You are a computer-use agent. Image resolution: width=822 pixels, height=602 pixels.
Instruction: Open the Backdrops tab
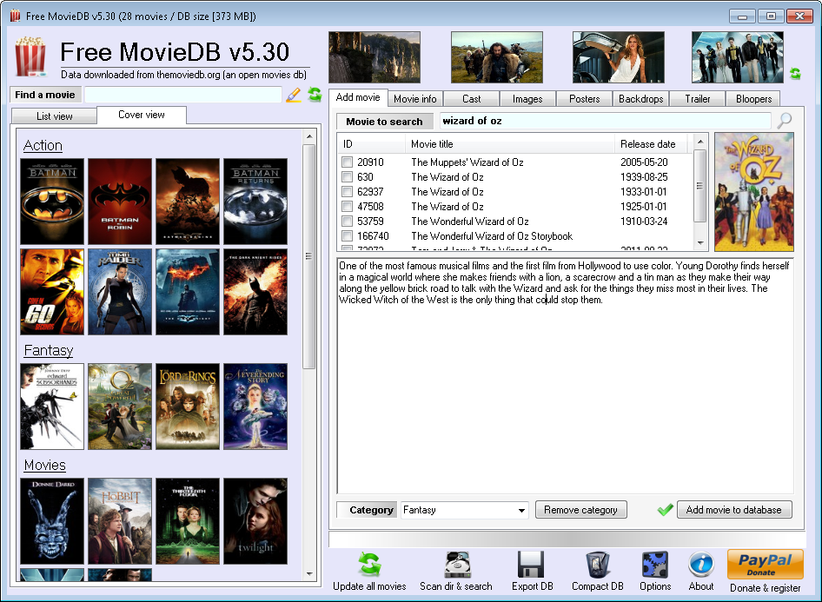pos(640,99)
